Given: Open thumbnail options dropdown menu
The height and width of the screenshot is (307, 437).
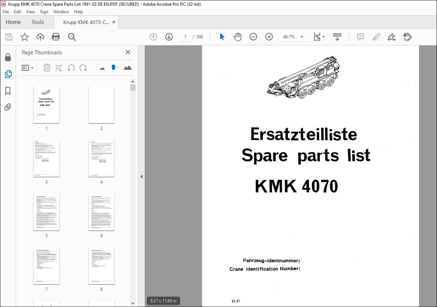Looking at the screenshot, I should tap(28, 68).
